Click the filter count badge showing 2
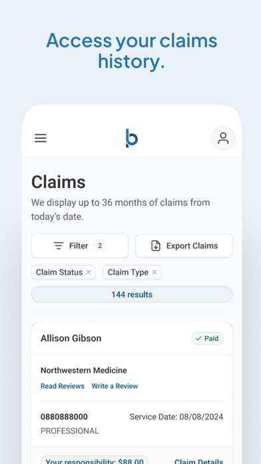The width and height of the screenshot is (261, 464). [100, 245]
